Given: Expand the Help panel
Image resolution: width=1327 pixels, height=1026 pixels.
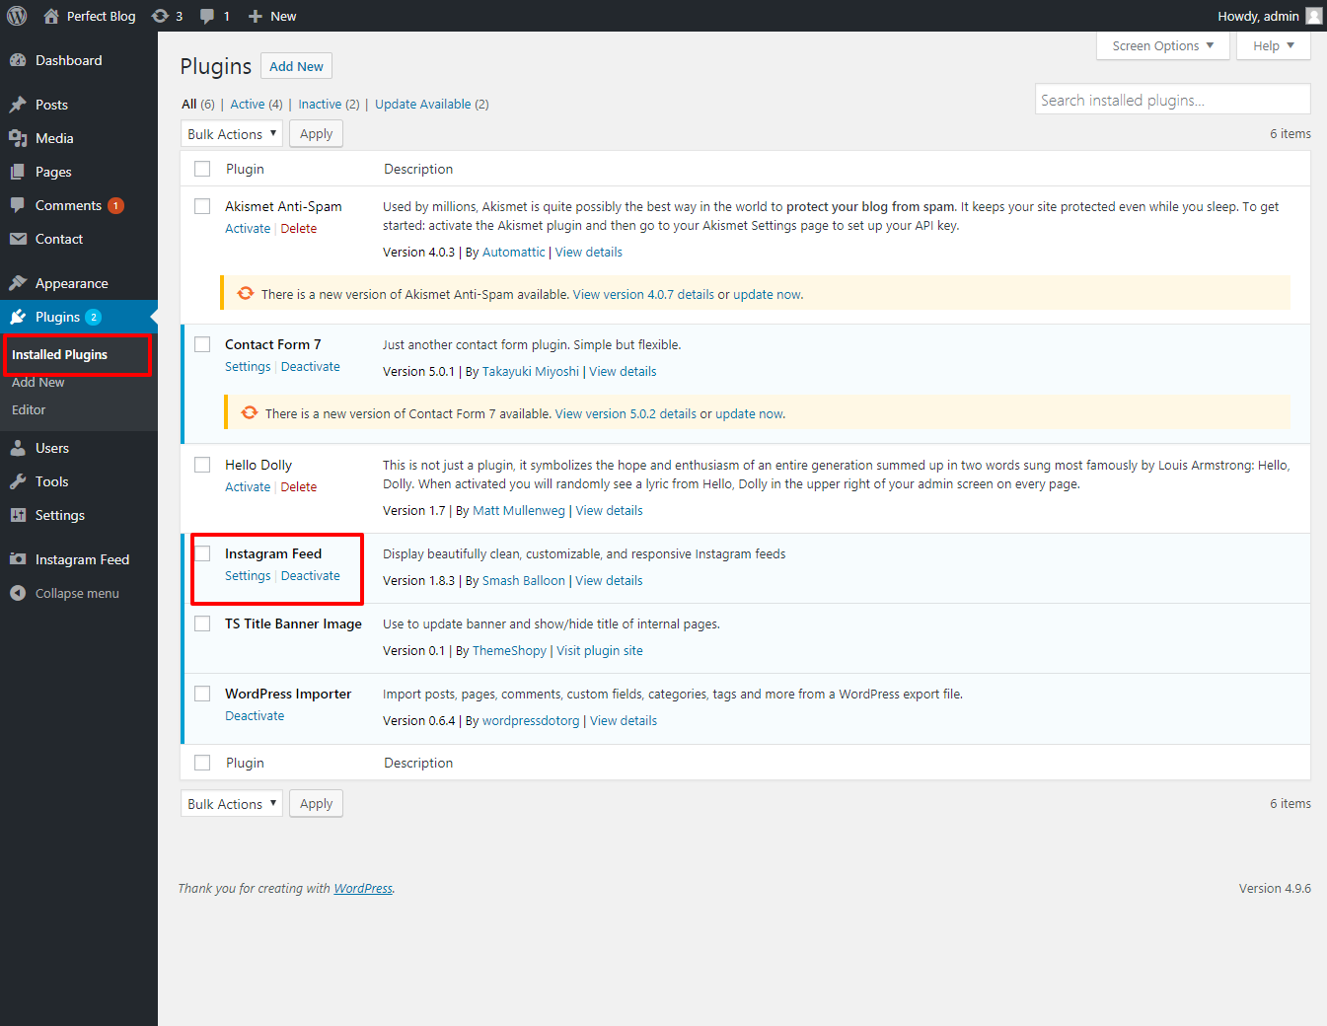Looking at the screenshot, I should point(1273,45).
